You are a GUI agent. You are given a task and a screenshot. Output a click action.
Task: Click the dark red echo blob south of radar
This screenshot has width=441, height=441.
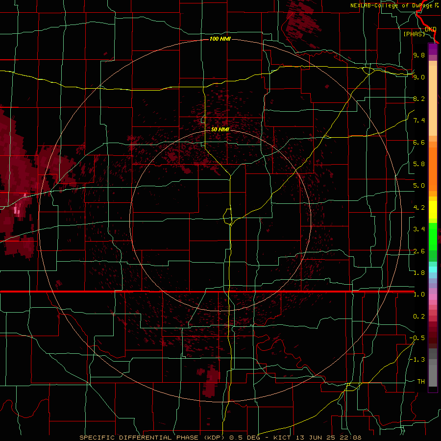(x=211, y=380)
